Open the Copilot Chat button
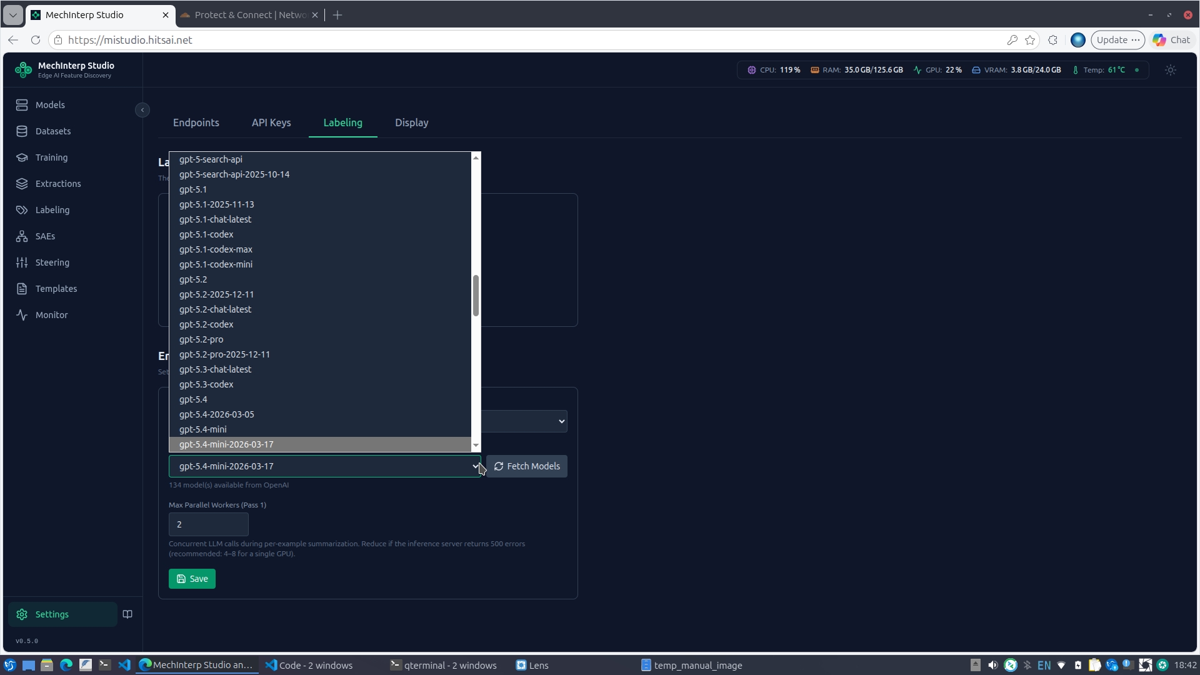This screenshot has height=675, width=1200. pos(1172,40)
